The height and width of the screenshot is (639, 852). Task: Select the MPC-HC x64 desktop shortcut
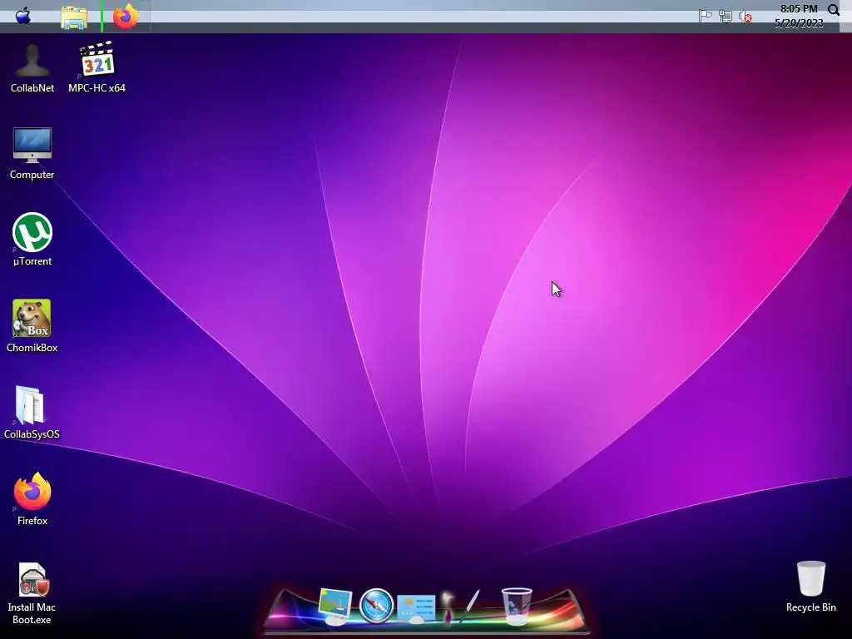point(97,67)
